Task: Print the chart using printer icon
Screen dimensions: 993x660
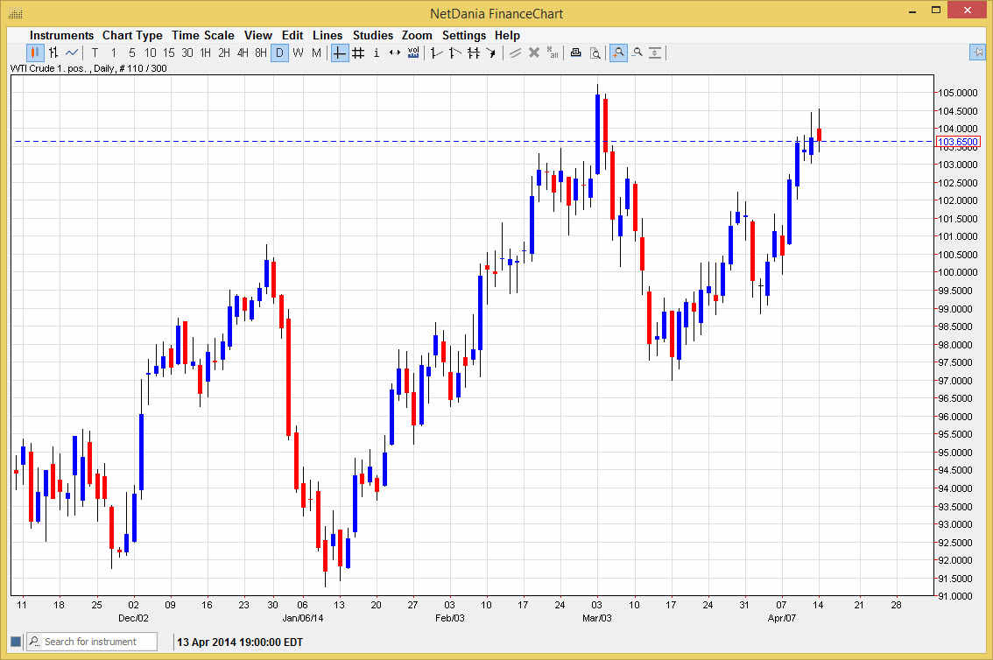Action: tap(575, 53)
